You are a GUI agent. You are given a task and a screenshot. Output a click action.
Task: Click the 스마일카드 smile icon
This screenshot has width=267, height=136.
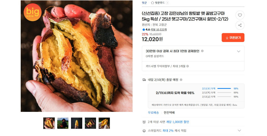click(x=144, y=131)
